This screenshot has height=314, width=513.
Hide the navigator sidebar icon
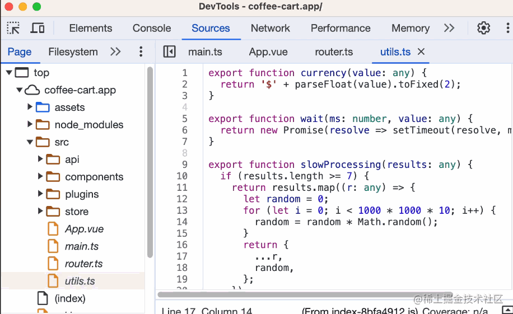point(169,51)
